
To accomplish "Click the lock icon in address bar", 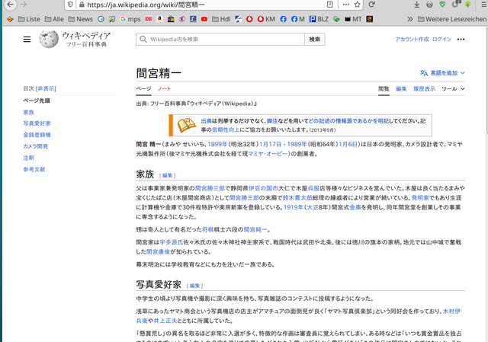I will click(x=79, y=5).
